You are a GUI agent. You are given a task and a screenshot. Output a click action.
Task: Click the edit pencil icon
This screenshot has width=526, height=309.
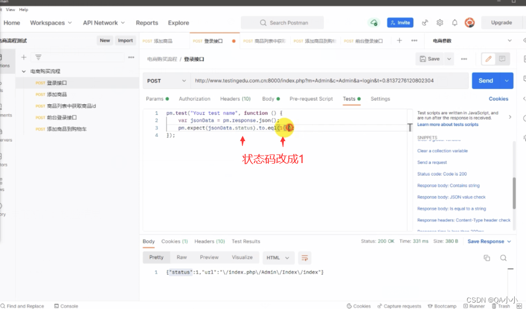489,59
